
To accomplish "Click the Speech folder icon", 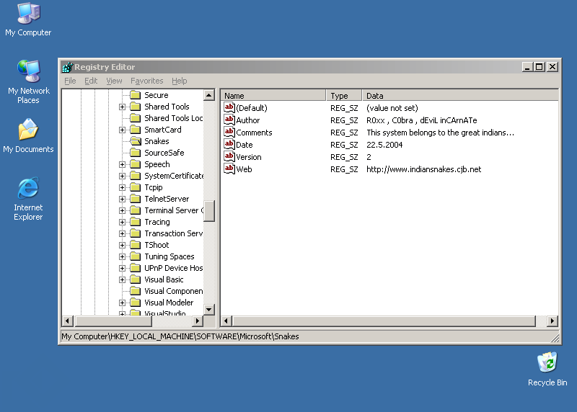I will click(136, 164).
